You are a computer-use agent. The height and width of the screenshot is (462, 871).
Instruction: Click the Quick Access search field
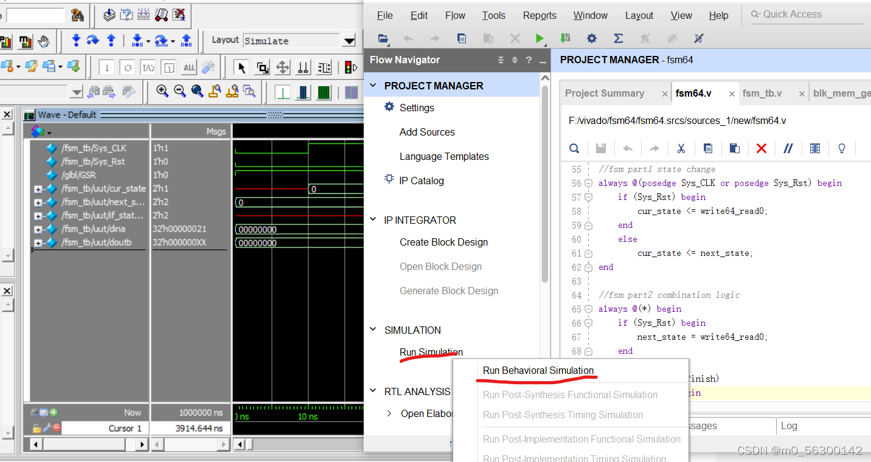point(807,14)
